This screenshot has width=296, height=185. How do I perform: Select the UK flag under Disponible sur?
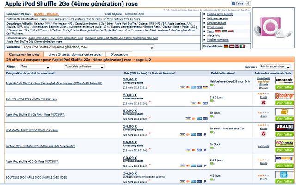(237, 46)
